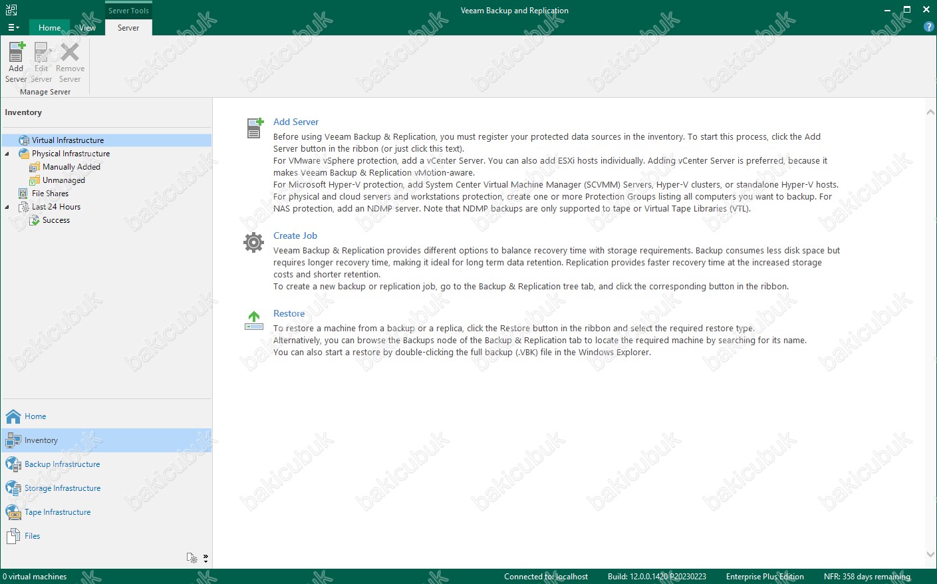
Task: Select File Shares in the tree
Action: click(x=50, y=194)
